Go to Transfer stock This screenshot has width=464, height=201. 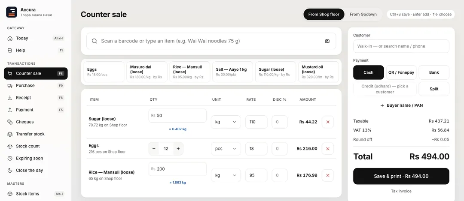[x=36, y=134]
